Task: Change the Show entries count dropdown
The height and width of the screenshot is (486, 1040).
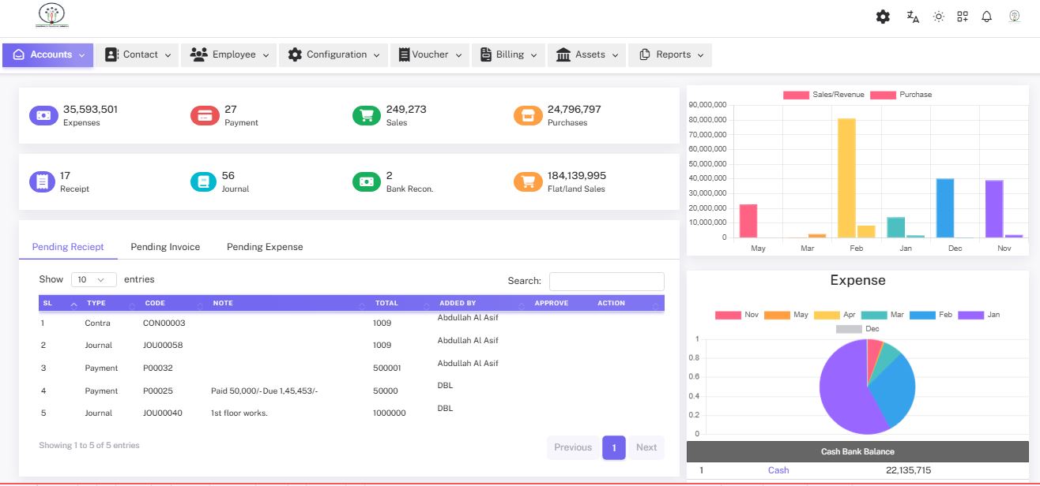Action: pos(93,280)
